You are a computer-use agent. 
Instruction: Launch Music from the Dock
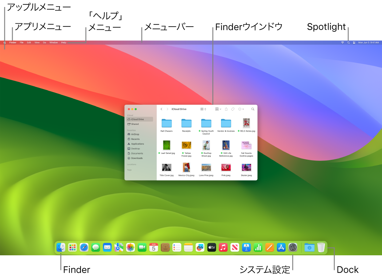point(223,247)
